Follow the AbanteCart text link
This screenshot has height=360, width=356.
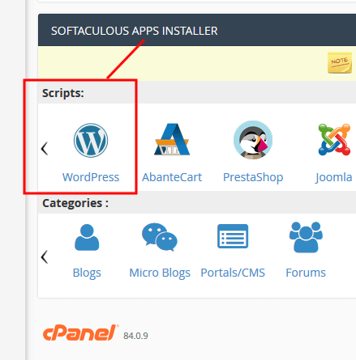click(x=172, y=177)
